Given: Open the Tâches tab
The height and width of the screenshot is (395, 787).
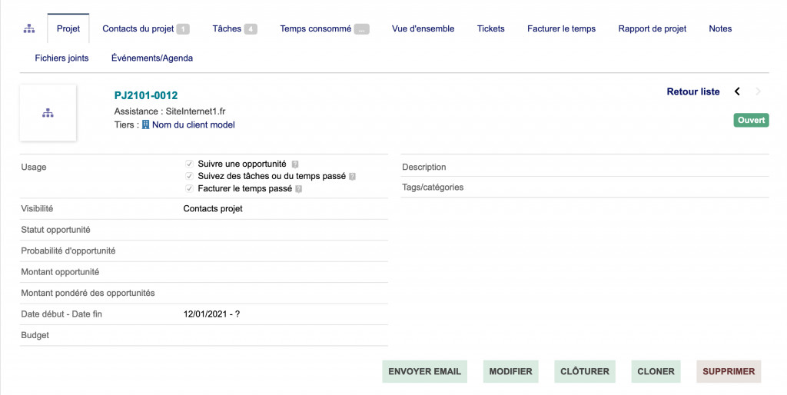Looking at the screenshot, I should 234,29.
